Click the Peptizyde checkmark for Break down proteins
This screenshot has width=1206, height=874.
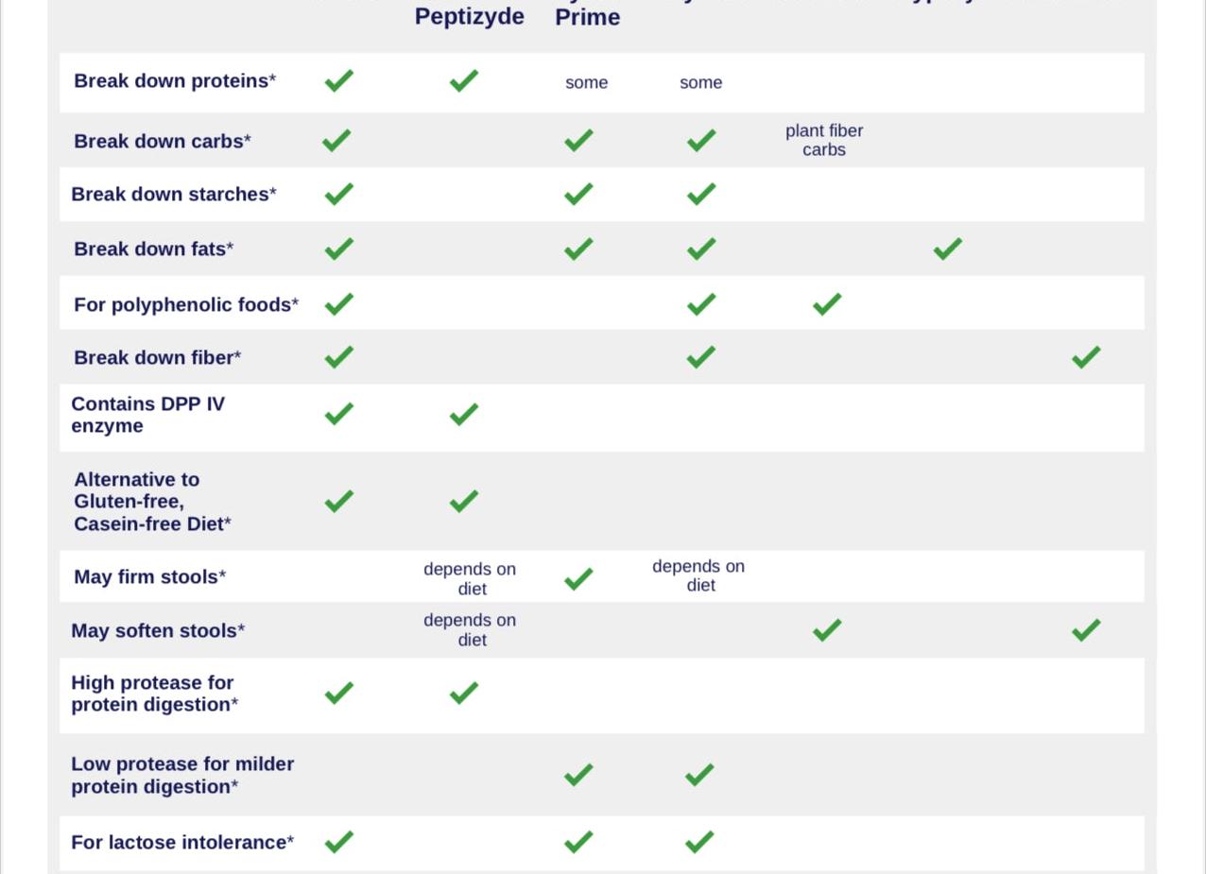click(x=463, y=81)
